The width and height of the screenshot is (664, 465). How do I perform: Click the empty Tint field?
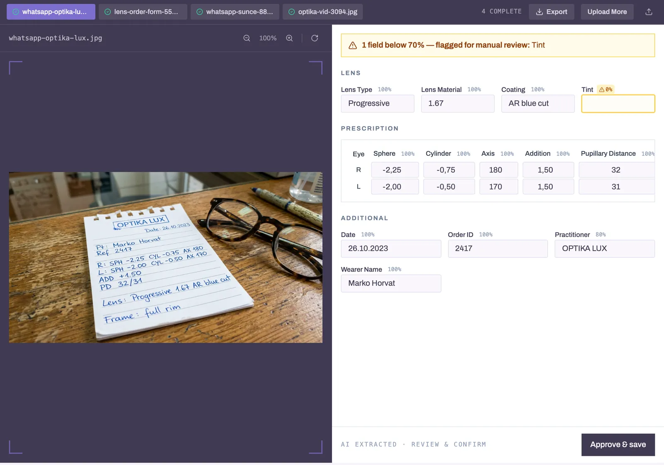pyautogui.click(x=618, y=104)
